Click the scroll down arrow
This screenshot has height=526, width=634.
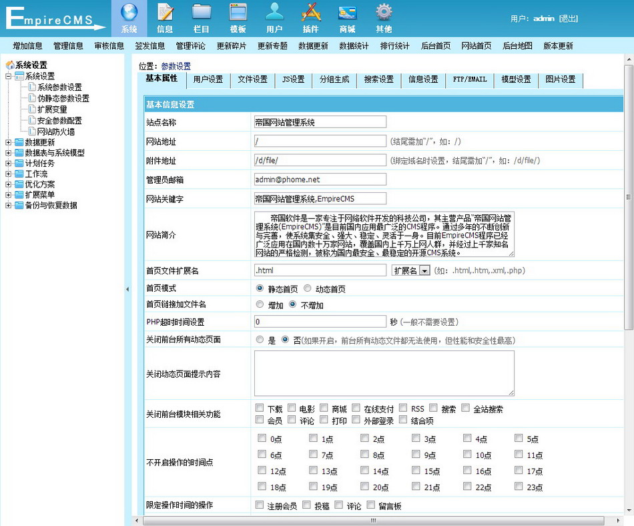(629, 510)
